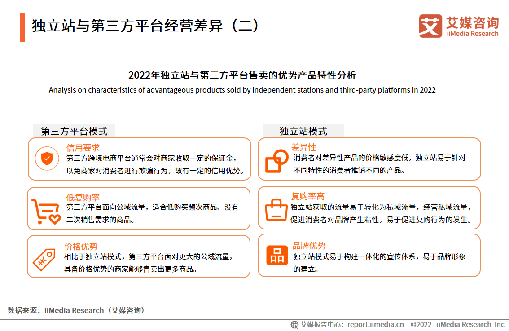Click the text 的建立。 in 品牌优势 card

point(307,269)
